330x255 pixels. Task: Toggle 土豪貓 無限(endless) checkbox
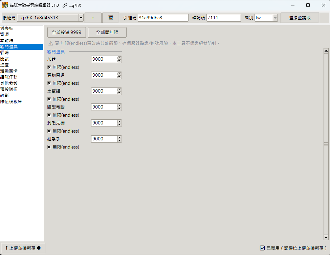point(49,99)
